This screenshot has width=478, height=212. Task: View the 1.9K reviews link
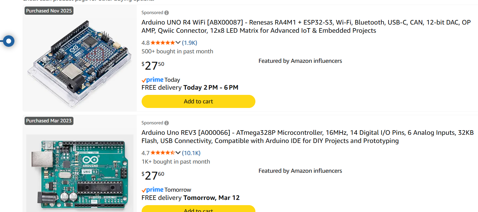pos(189,43)
